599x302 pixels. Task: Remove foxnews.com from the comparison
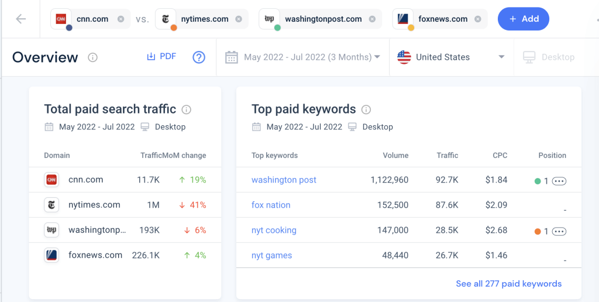(477, 19)
